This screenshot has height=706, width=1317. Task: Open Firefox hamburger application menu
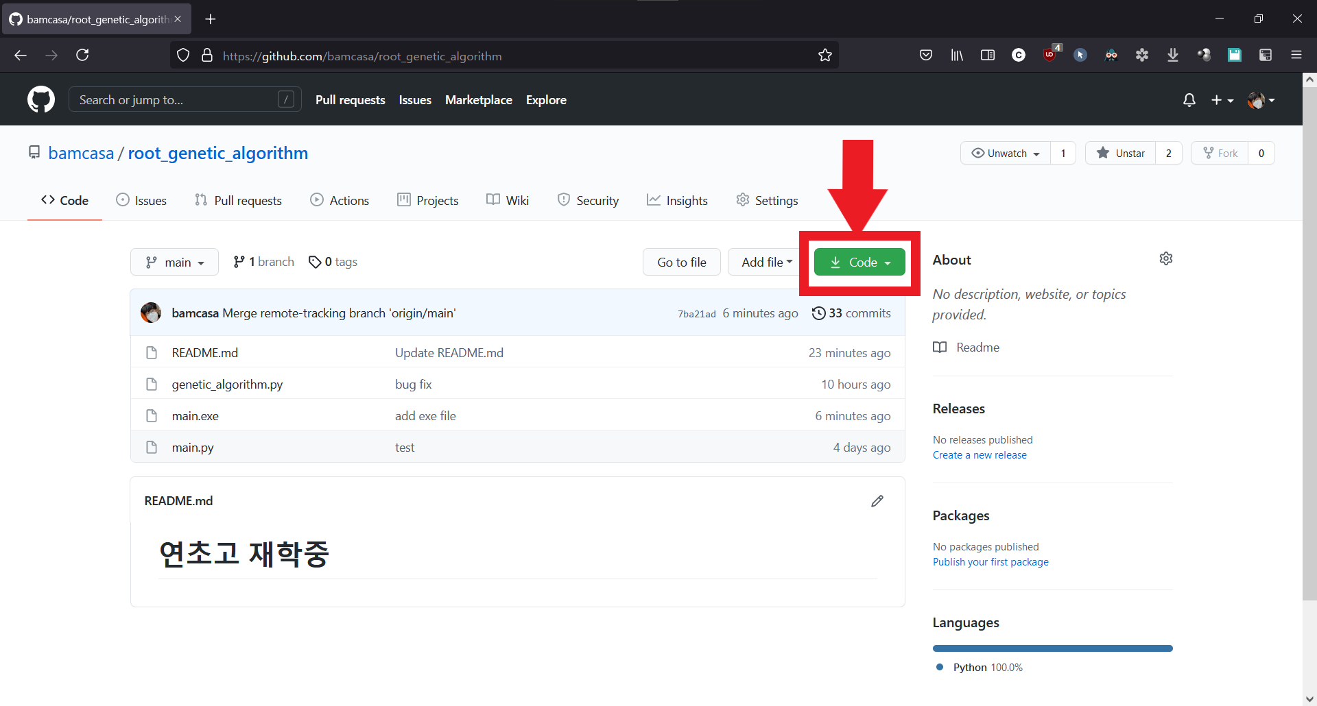(x=1296, y=55)
